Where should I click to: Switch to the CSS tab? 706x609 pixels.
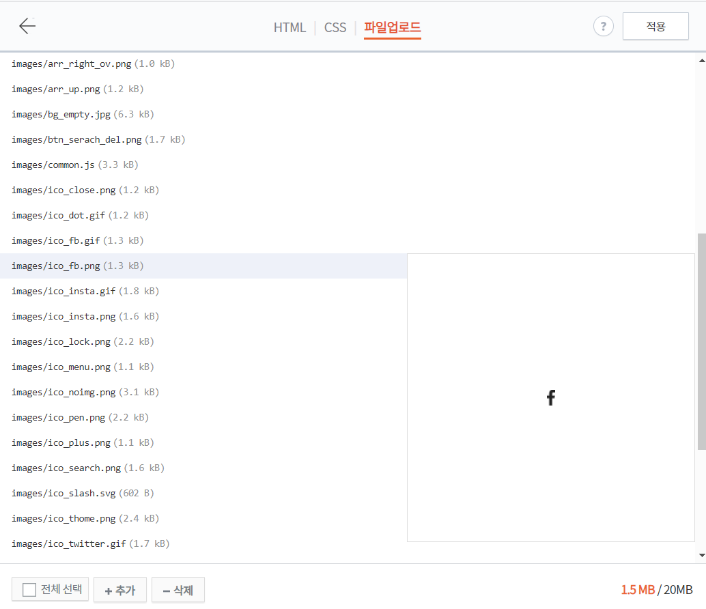tap(335, 27)
